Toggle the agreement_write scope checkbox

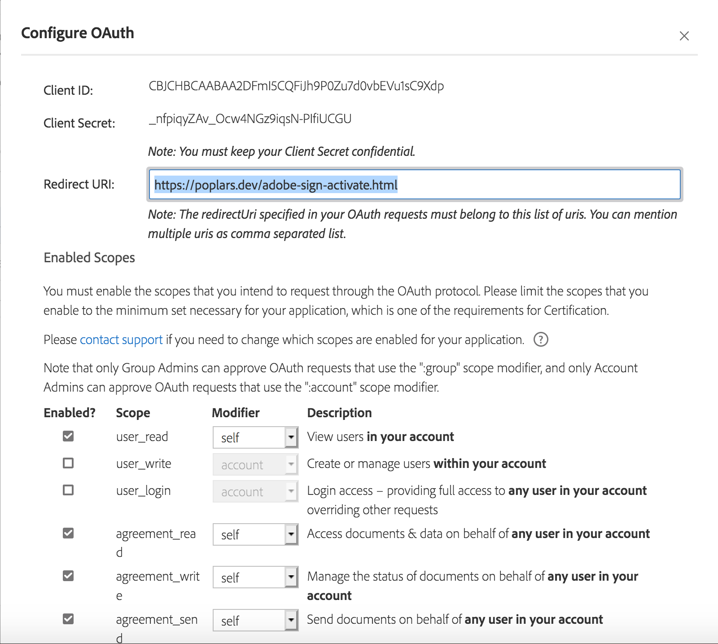coord(68,576)
